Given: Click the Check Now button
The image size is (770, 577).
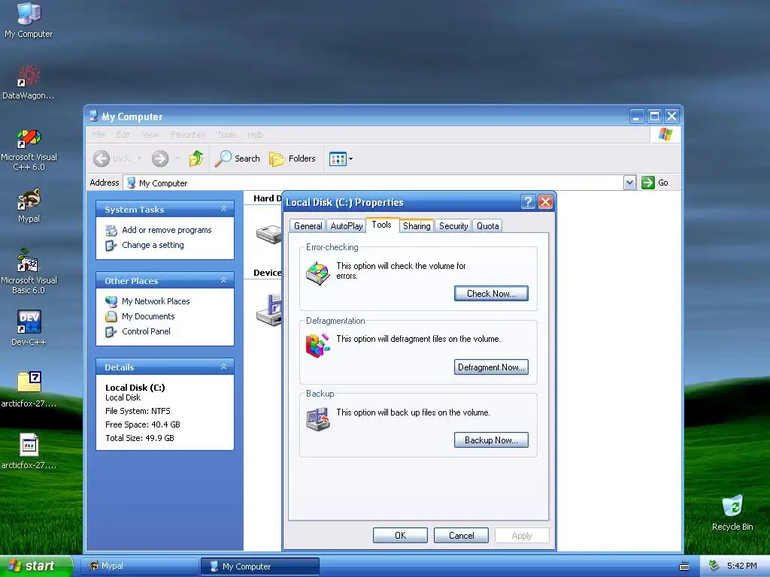Looking at the screenshot, I should point(491,294).
